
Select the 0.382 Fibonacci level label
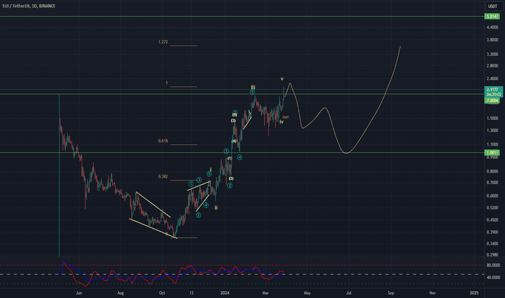pos(163,176)
